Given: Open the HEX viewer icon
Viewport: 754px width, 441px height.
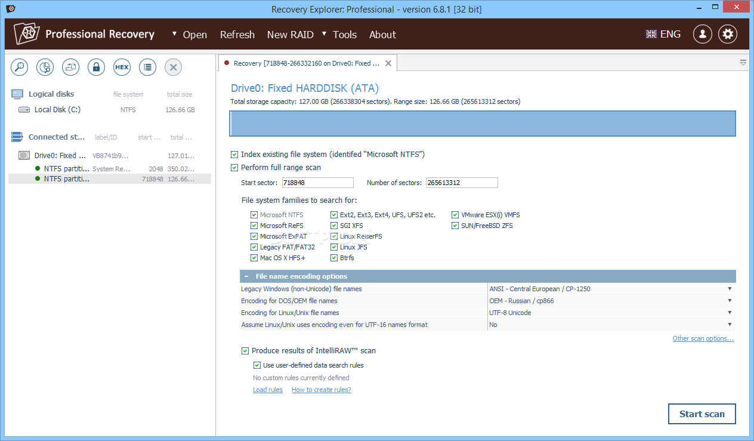Looking at the screenshot, I should point(122,67).
